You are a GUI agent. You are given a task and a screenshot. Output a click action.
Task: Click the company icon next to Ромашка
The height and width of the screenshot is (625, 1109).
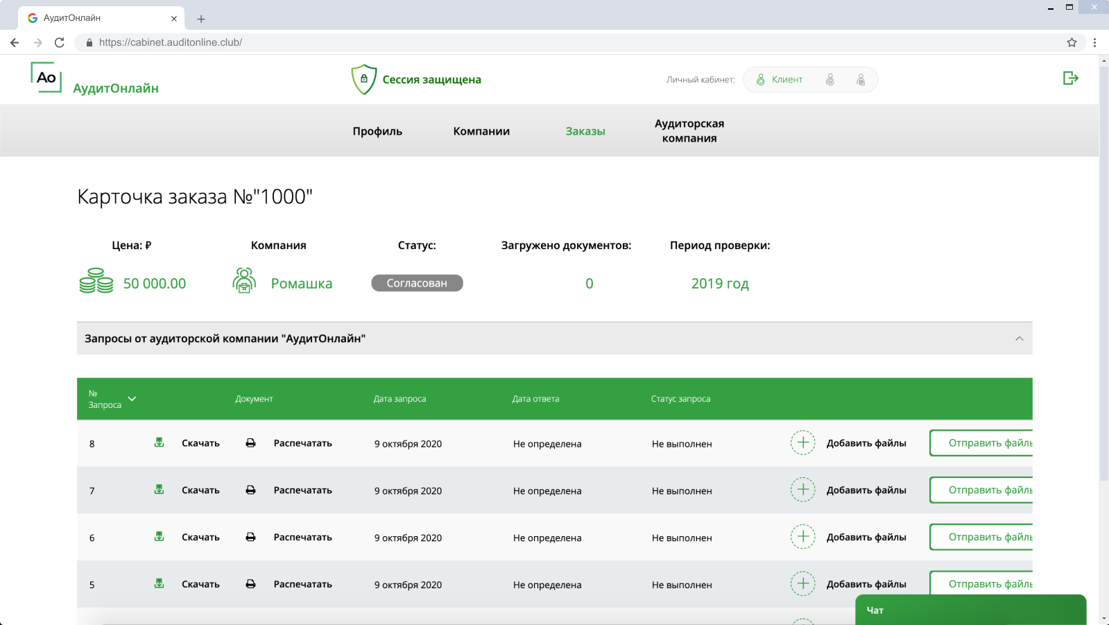point(244,280)
